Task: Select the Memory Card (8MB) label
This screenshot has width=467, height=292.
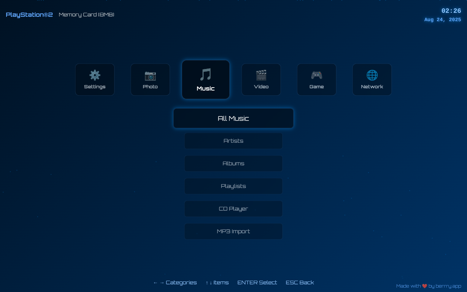Action: click(x=86, y=14)
